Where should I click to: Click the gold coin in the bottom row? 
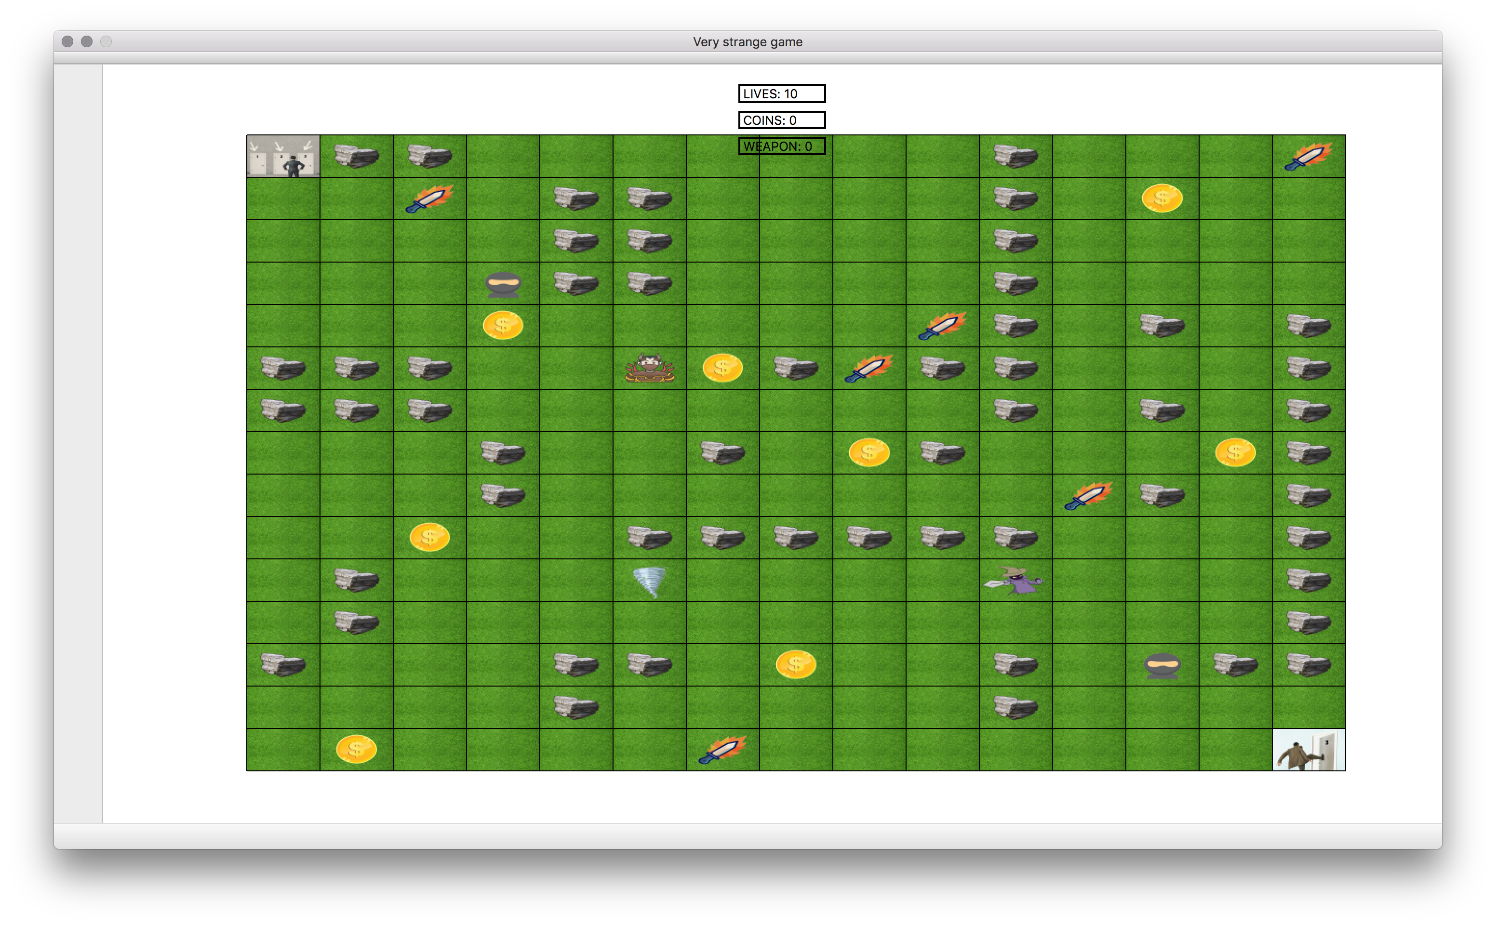pos(356,750)
